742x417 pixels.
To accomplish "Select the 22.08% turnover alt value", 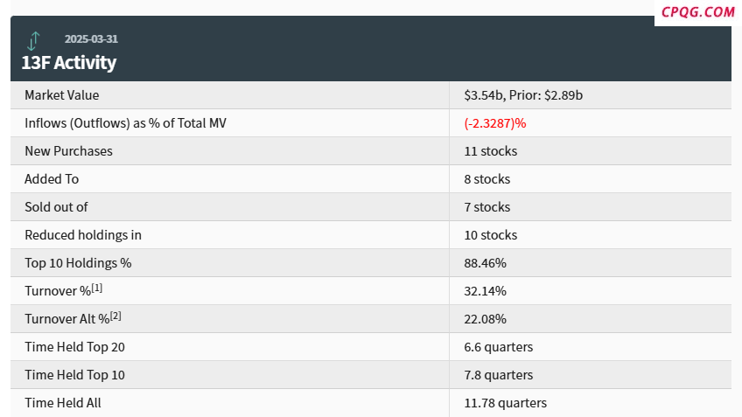I will click(x=485, y=319).
